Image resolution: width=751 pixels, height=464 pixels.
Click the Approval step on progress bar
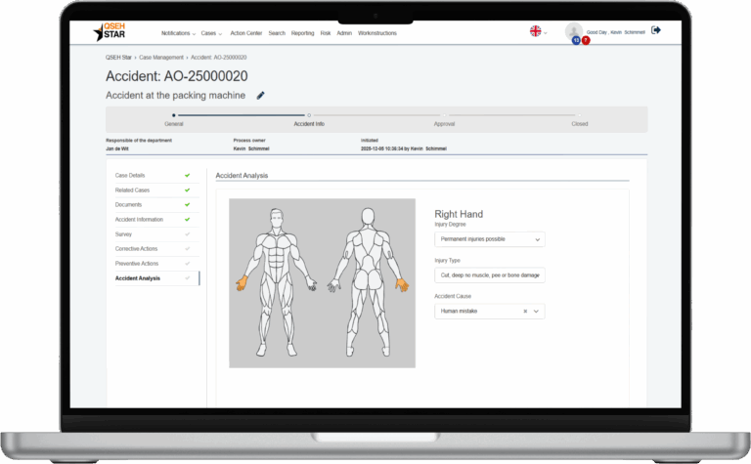click(444, 124)
